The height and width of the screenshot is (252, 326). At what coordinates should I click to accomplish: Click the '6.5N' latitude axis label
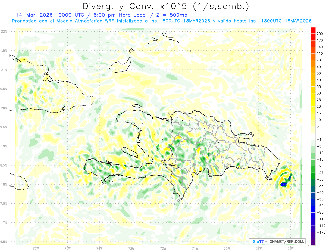(4, 242)
